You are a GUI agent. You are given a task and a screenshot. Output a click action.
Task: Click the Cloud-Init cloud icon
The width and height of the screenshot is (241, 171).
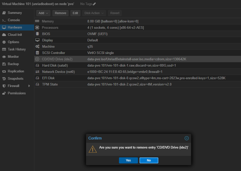4,35
